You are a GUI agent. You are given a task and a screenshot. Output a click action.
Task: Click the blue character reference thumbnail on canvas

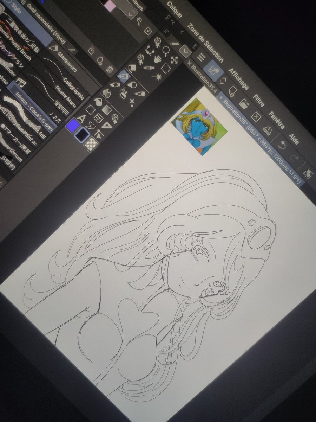[199, 127]
